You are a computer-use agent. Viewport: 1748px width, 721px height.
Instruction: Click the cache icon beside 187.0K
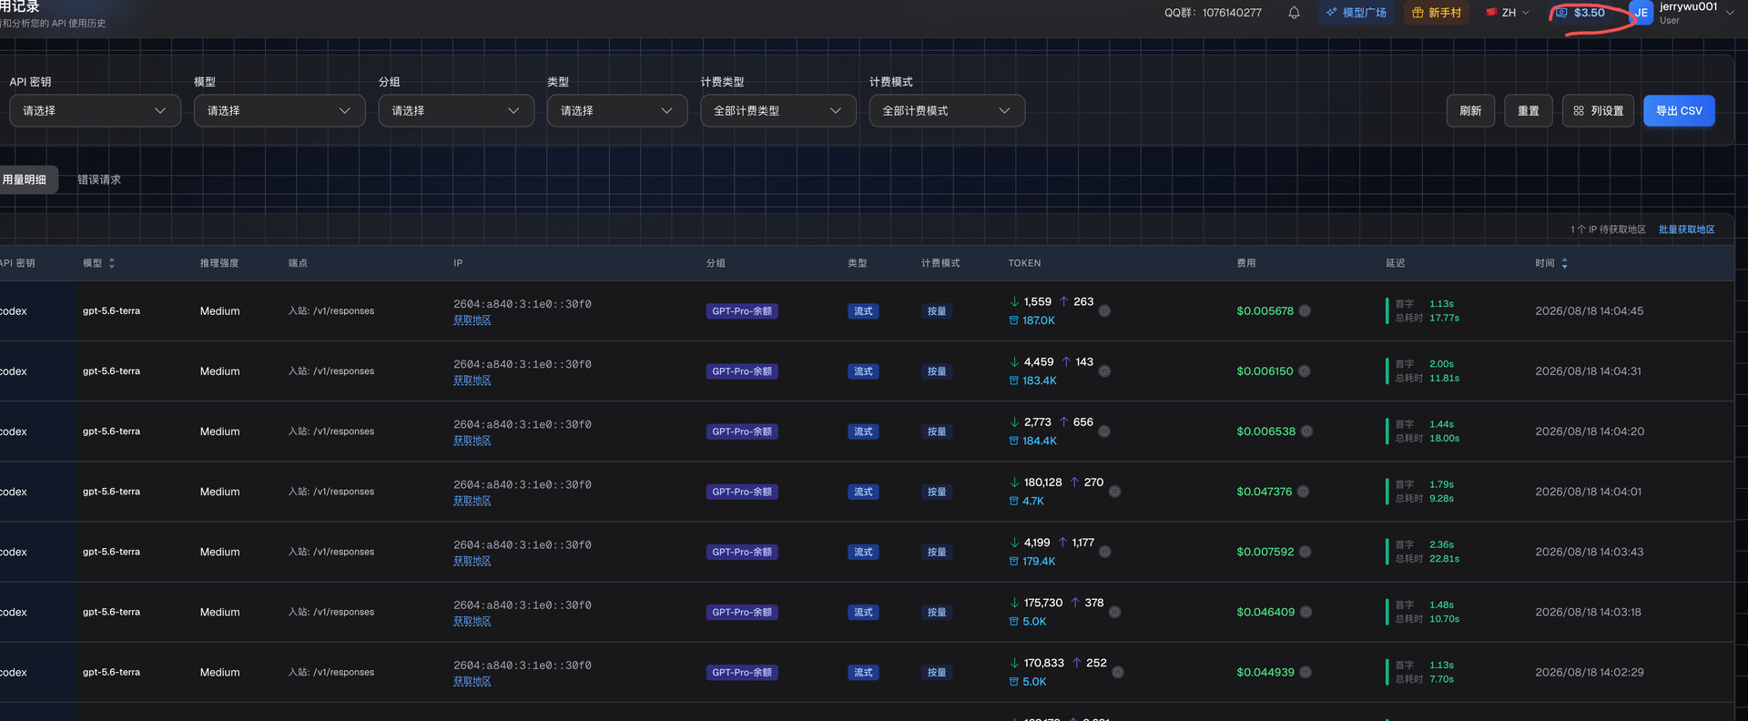click(1013, 320)
